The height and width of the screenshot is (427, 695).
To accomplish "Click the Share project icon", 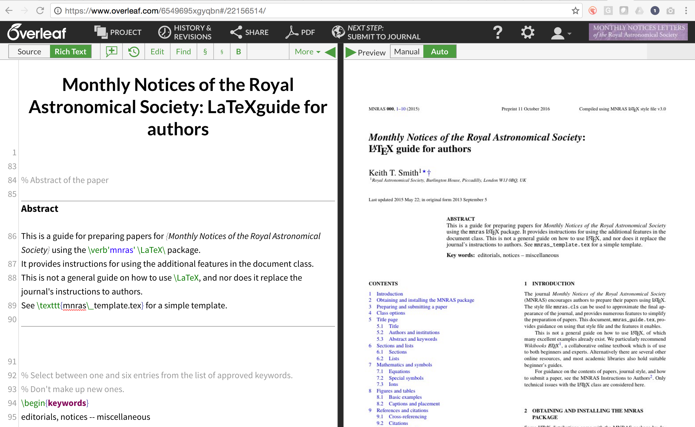I will (x=250, y=32).
